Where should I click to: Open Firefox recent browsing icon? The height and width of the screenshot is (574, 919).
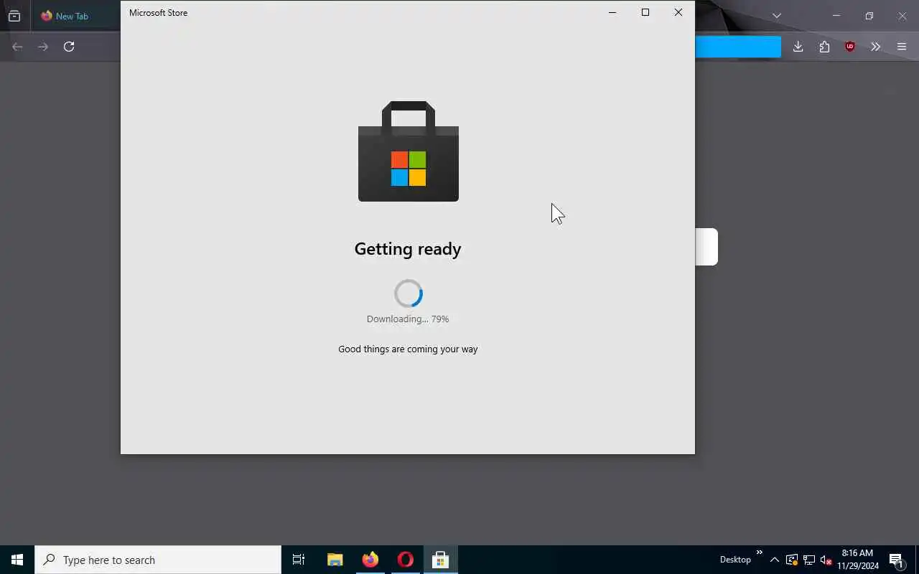pyautogui.click(x=14, y=16)
